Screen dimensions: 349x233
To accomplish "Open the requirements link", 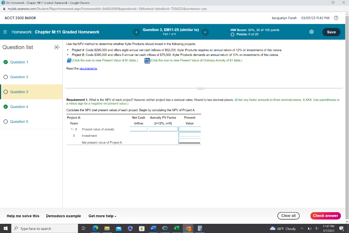I will pyautogui.click(x=88, y=68).
